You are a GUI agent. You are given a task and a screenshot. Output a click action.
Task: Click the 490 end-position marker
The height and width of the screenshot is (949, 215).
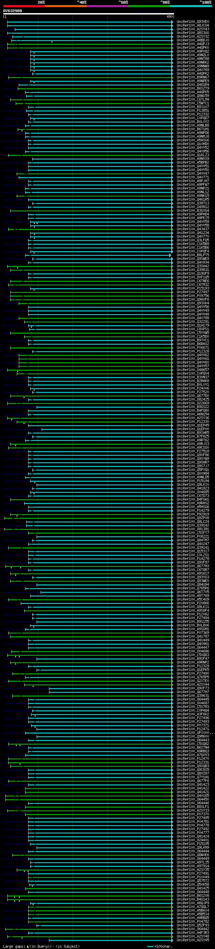tap(169, 16)
